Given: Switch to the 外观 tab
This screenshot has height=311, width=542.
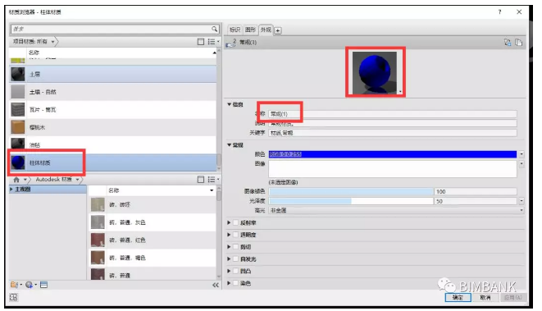Looking at the screenshot, I should click(x=266, y=30).
